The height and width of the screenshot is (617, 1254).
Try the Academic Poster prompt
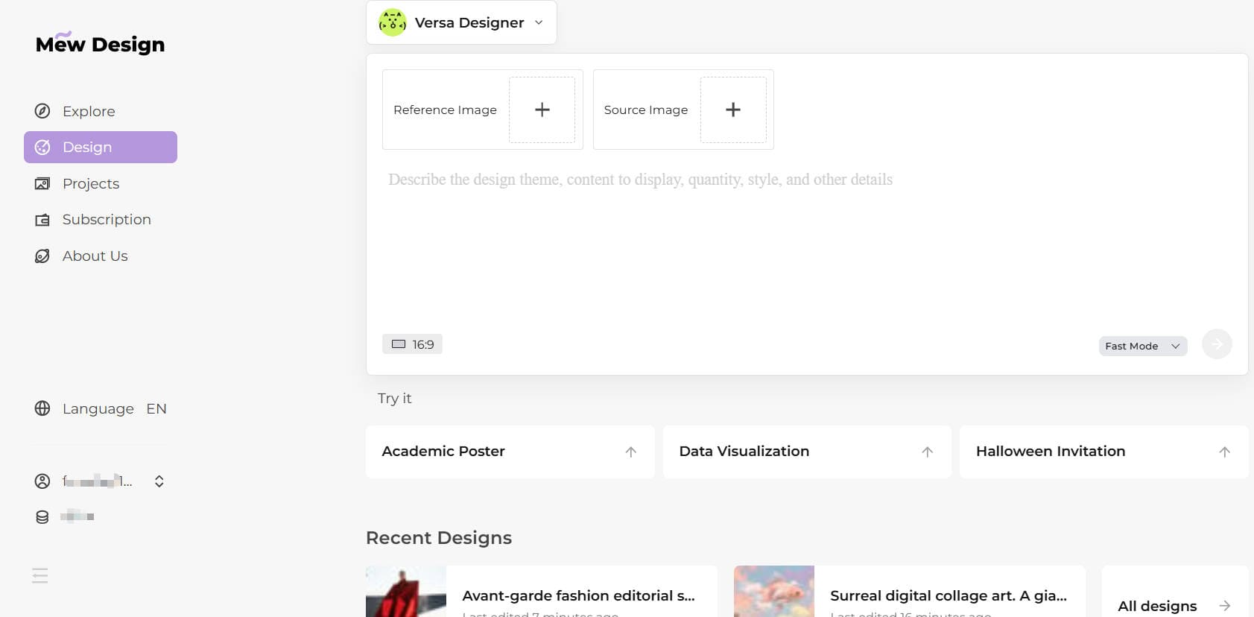[x=510, y=452]
